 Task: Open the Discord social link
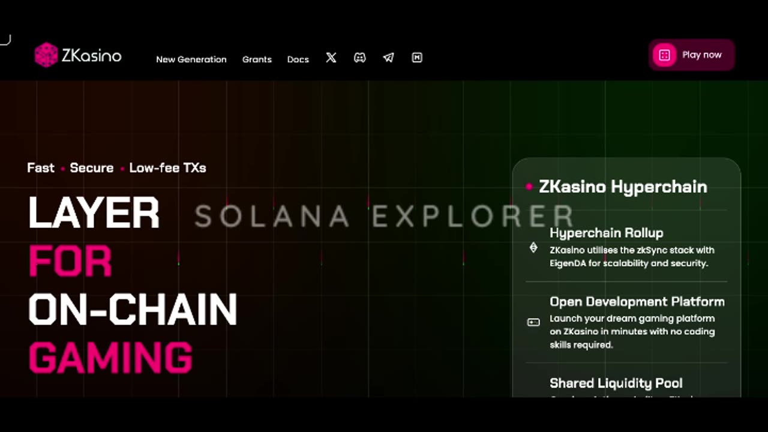[360, 58]
